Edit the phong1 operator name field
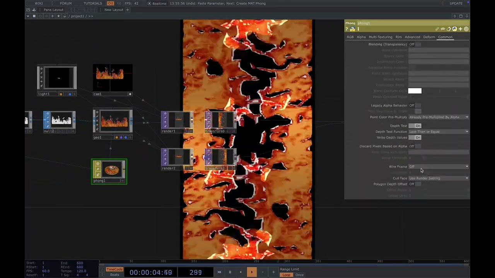Image resolution: width=495 pixels, height=278 pixels. click(412, 23)
